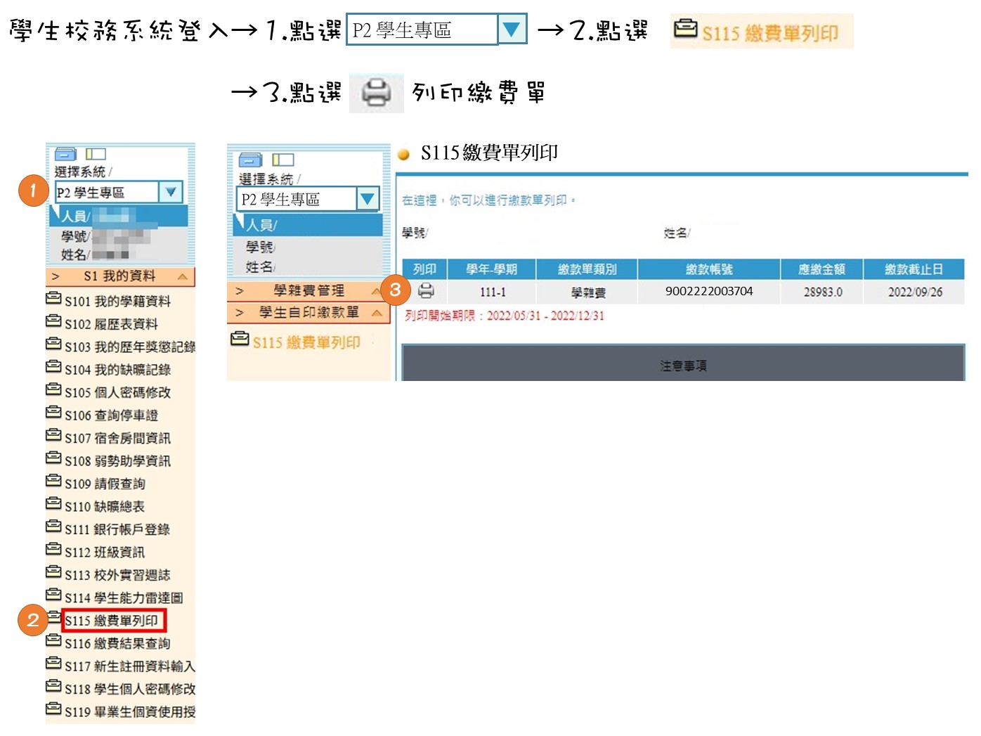The height and width of the screenshot is (736, 981).
Task: Click the folder icon next to orange S115 in middle panel
Action: click(x=240, y=340)
